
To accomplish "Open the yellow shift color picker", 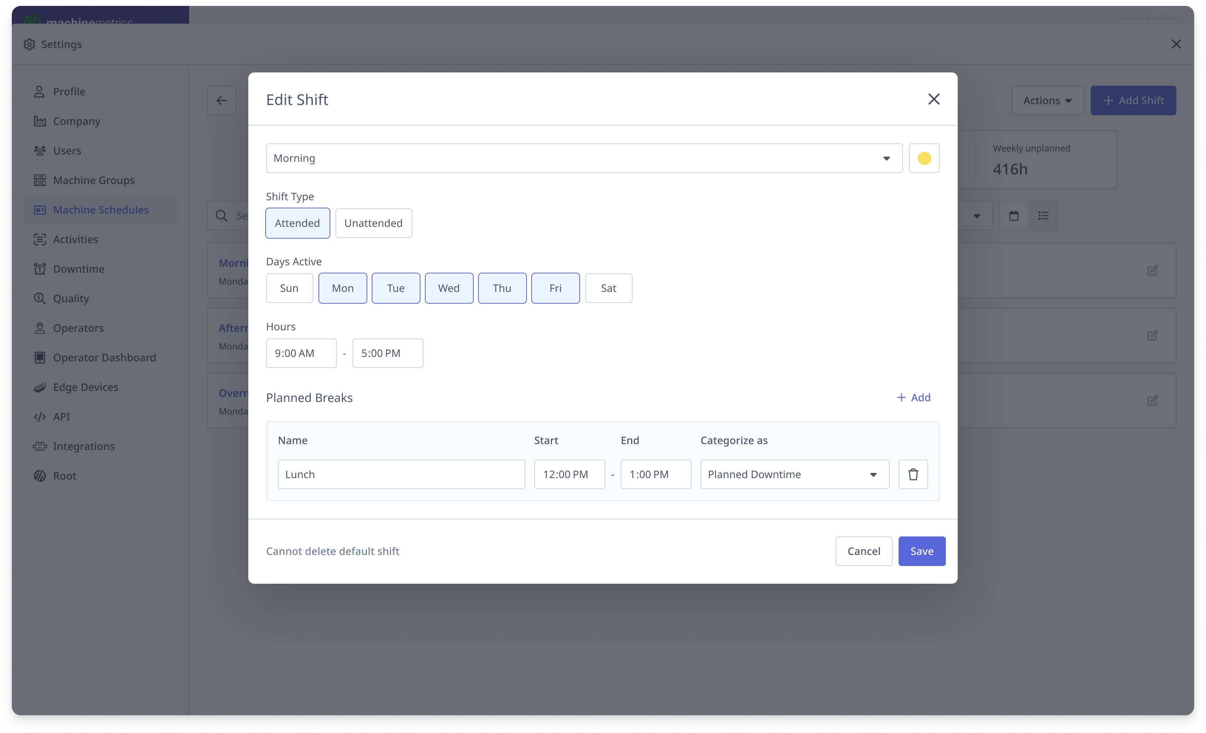I will point(924,158).
